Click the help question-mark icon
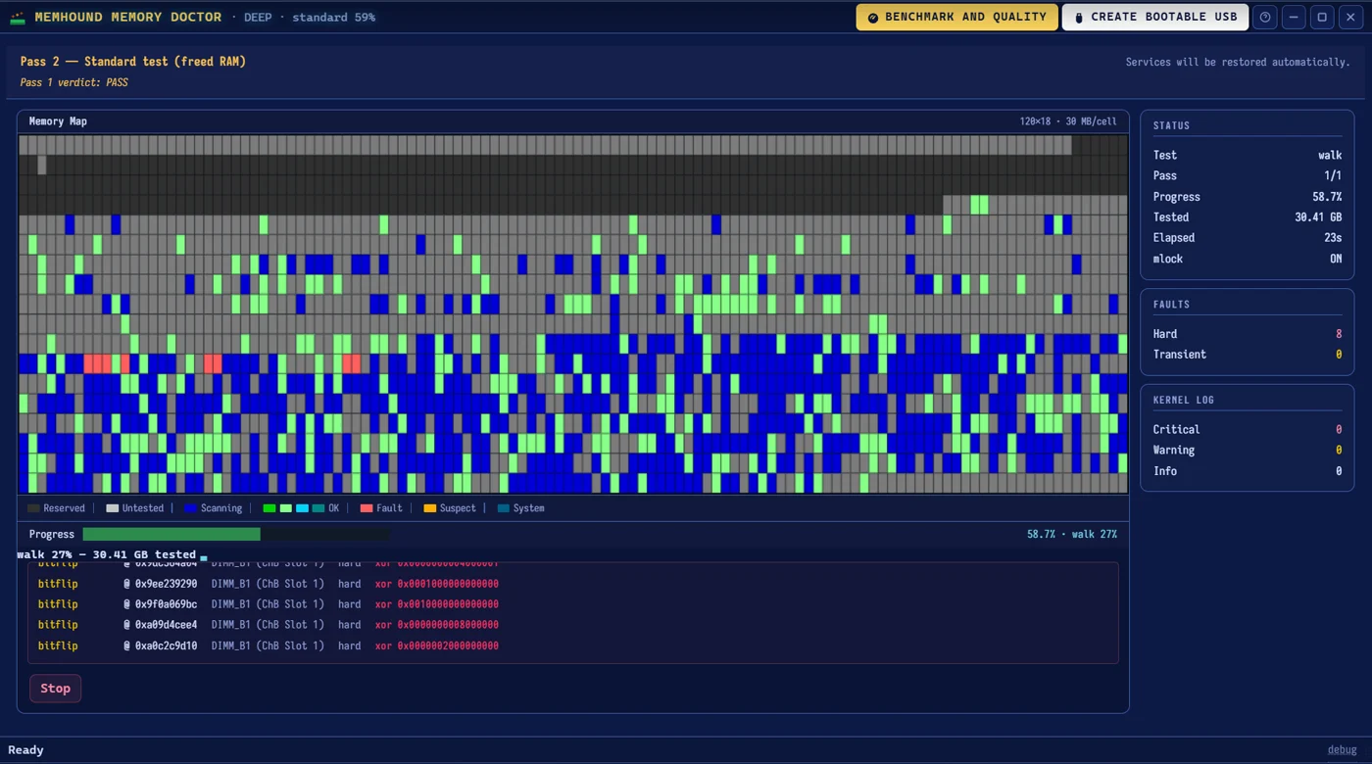The width and height of the screenshot is (1372, 764). [1265, 18]
